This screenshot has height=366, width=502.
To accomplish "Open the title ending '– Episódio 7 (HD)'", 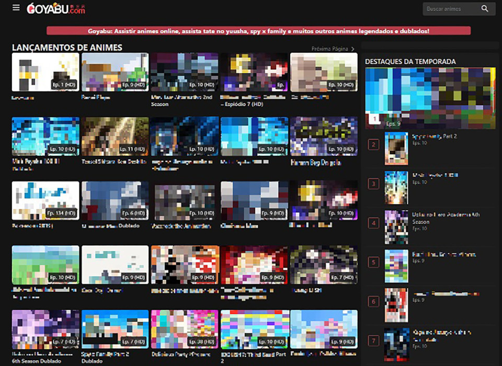I will pyautogui.click(x=253, y=100).
